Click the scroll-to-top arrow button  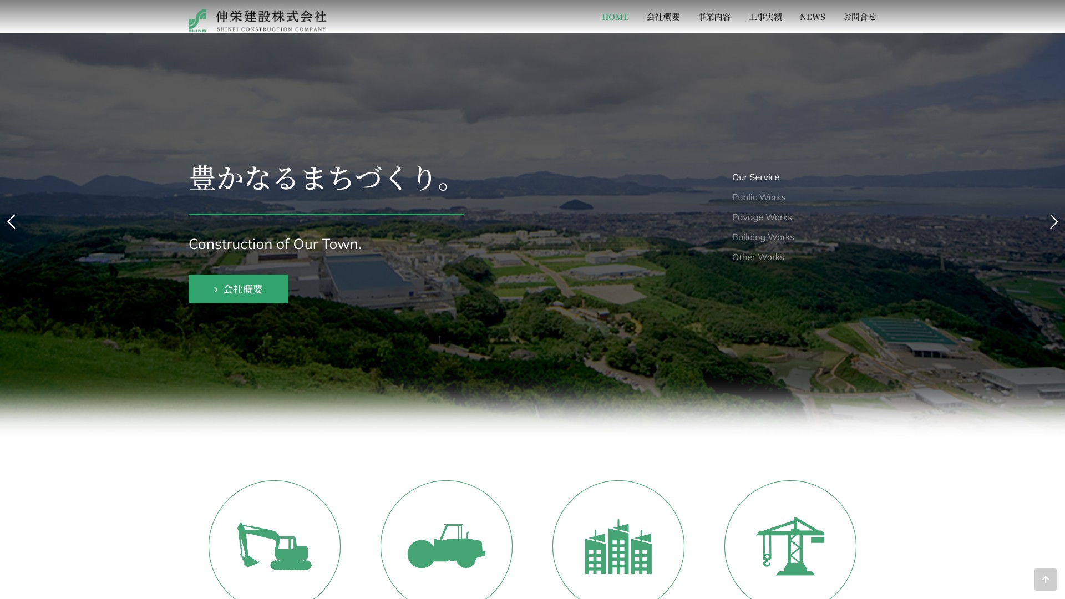click(x=1045, y=580)
